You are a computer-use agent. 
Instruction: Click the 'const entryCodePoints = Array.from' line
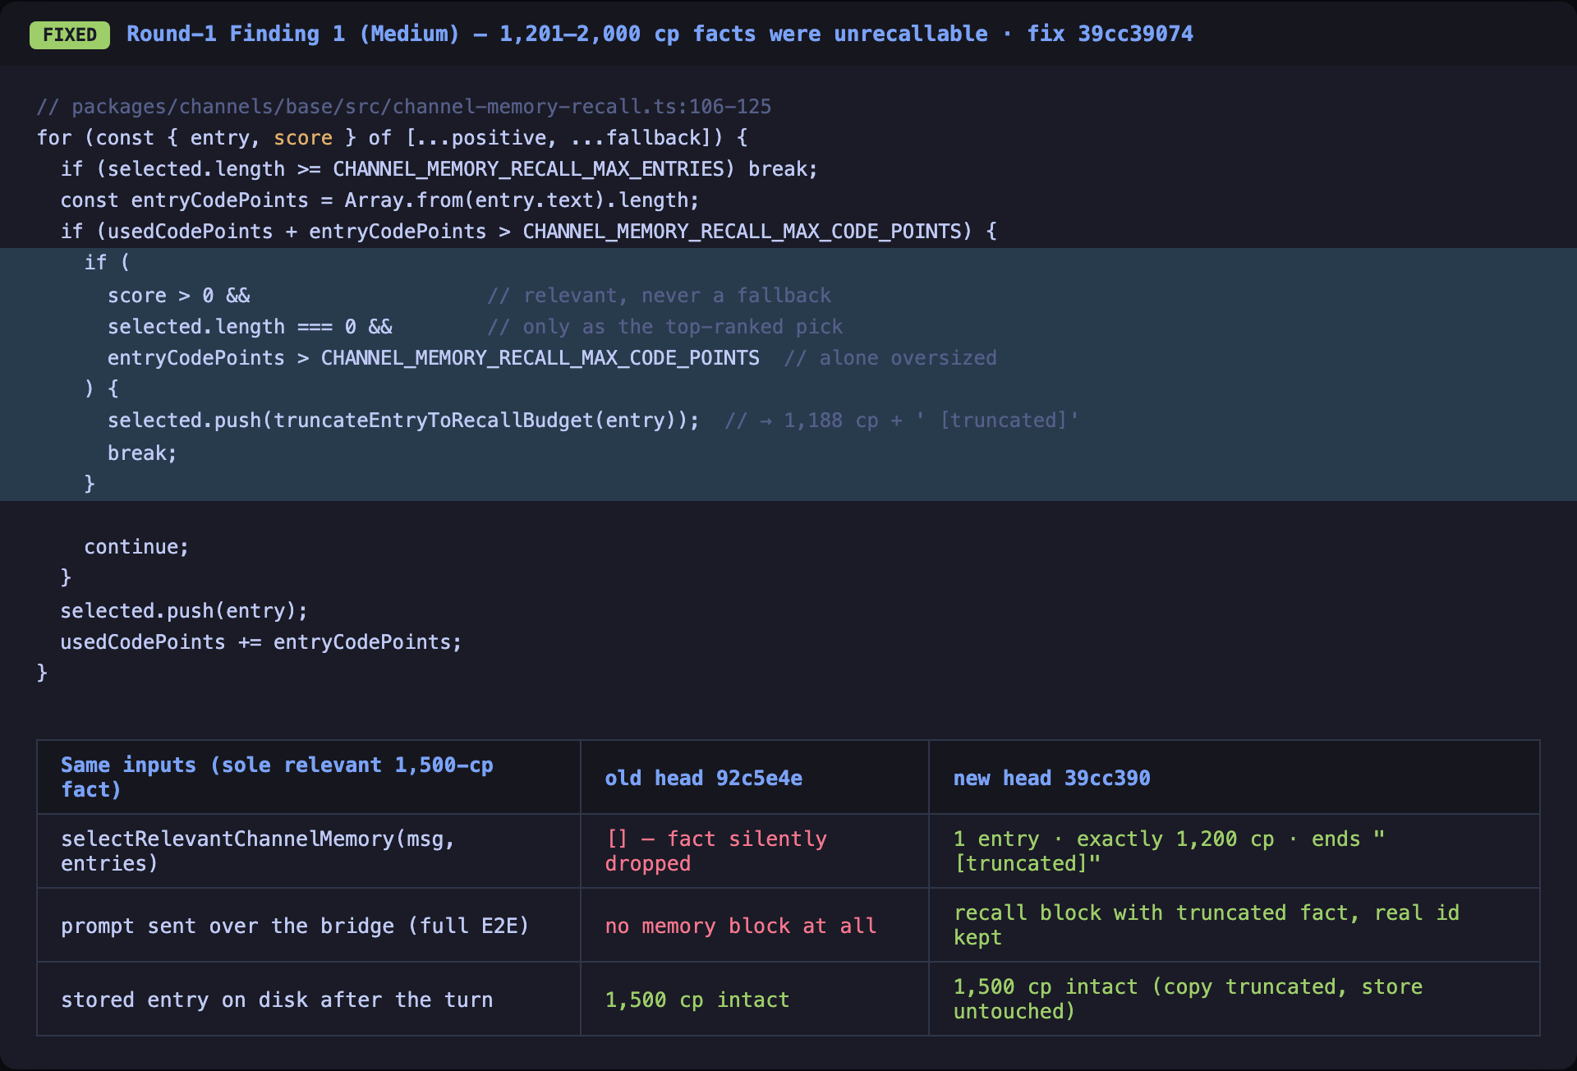[379, 200]
